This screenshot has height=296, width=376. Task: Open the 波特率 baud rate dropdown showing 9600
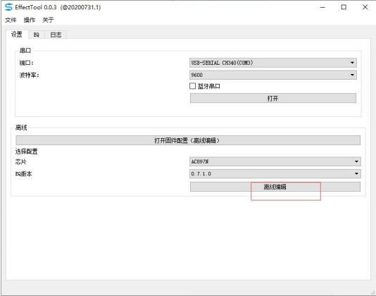pos(273,75)
